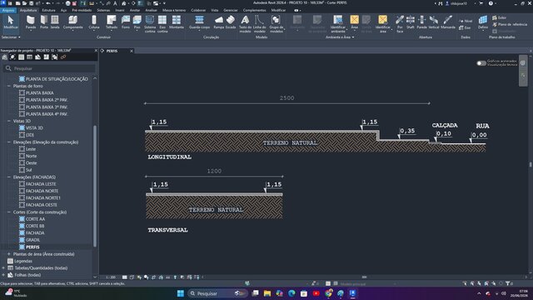The height and width of the screenshot is (300, 533).
Task: Toggle the GRADIL section checkbox
Action: pyautogui.click(x=22, y=240)
